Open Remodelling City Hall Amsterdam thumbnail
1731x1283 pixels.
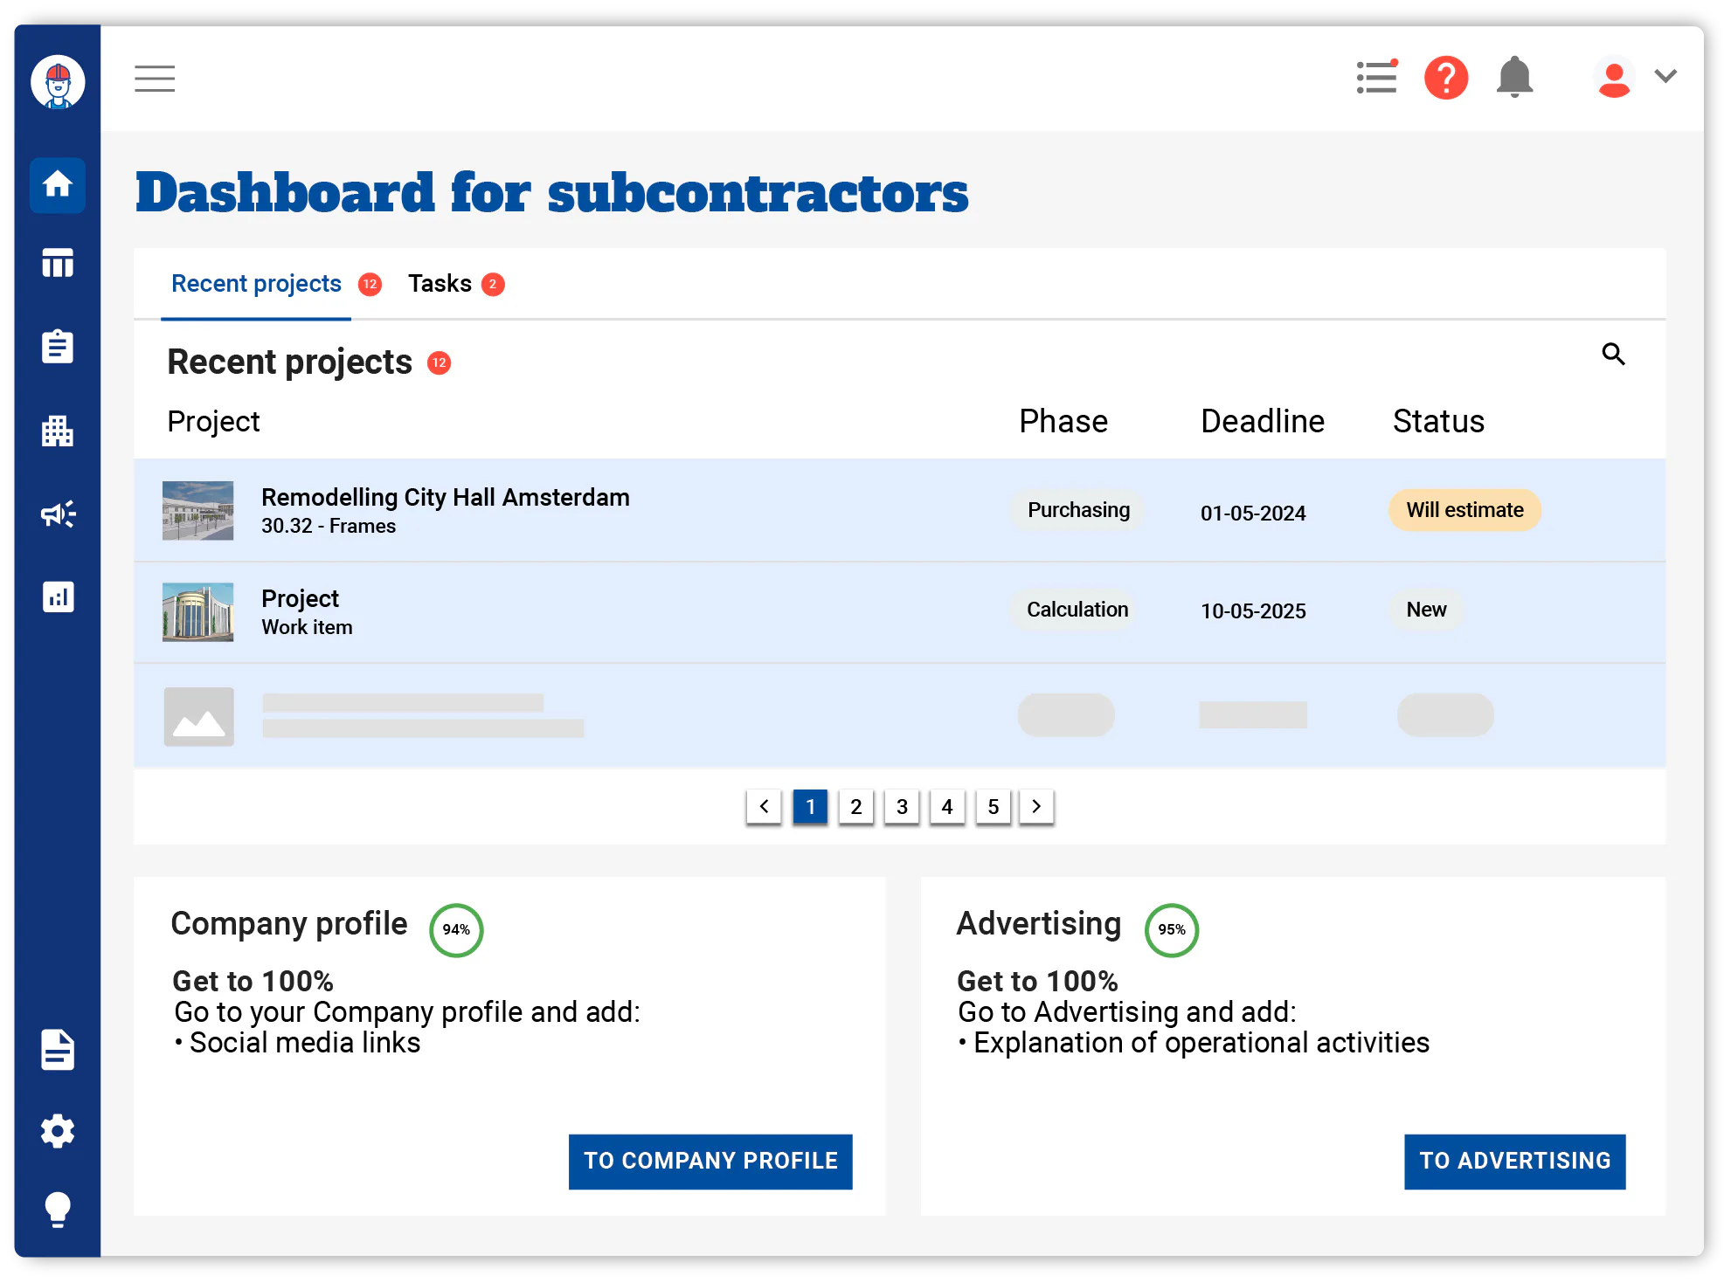[198, 511]
